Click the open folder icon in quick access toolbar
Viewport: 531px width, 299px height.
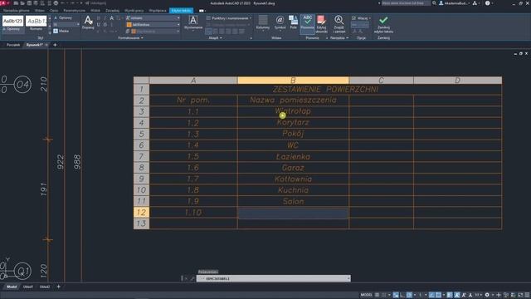click(22, 3)
